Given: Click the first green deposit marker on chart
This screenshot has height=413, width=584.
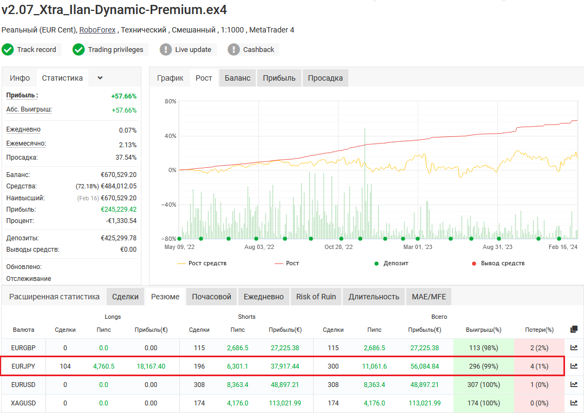Looking at the screenshot, I should point(179,239).
